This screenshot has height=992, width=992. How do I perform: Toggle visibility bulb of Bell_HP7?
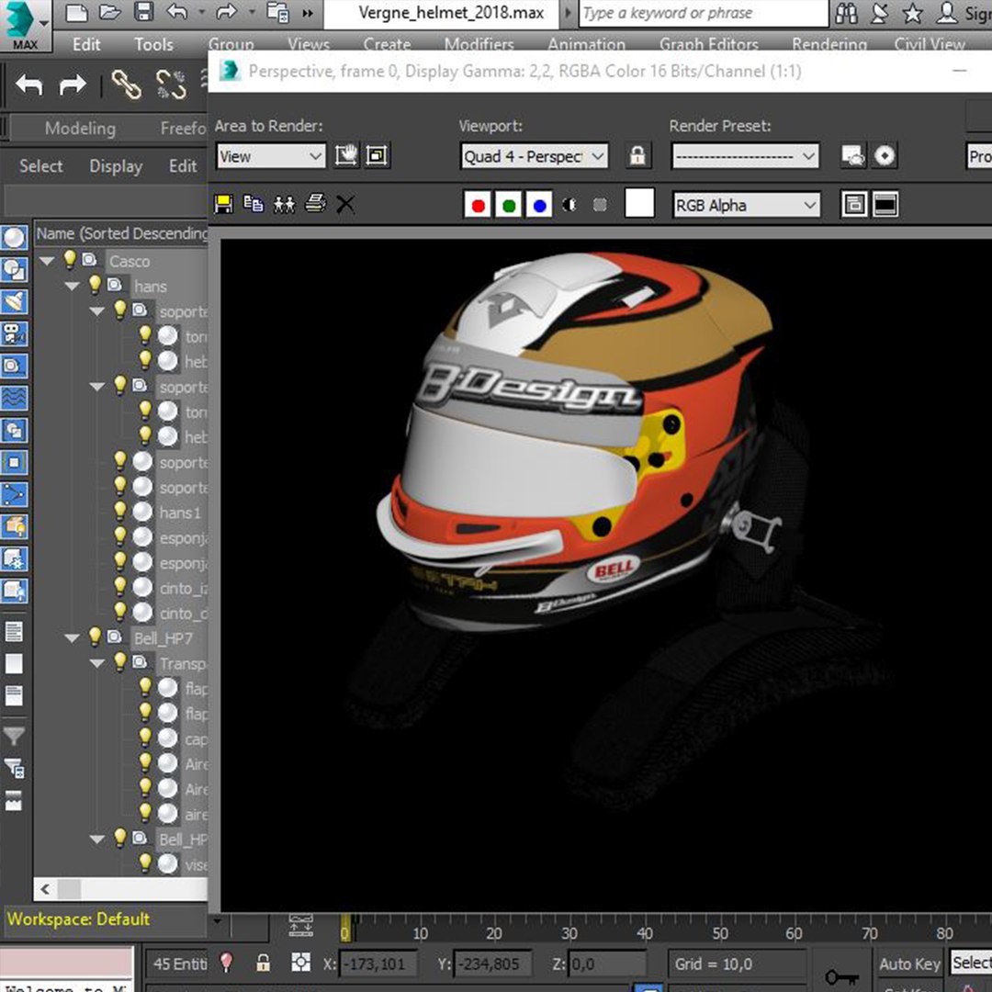click(x=95, y=637)
